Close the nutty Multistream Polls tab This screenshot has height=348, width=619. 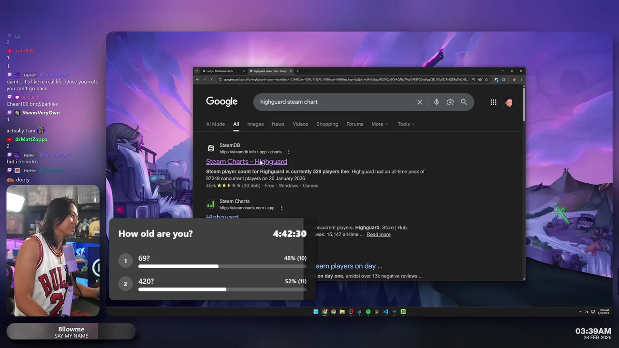point(244,71)
